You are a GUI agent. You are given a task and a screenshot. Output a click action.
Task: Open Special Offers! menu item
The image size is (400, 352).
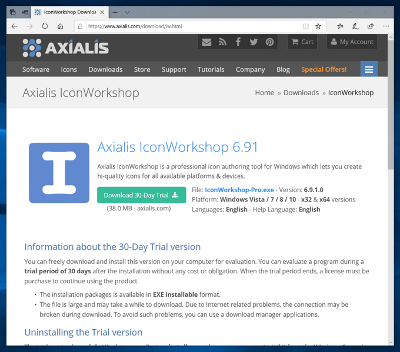coord(324,69)
